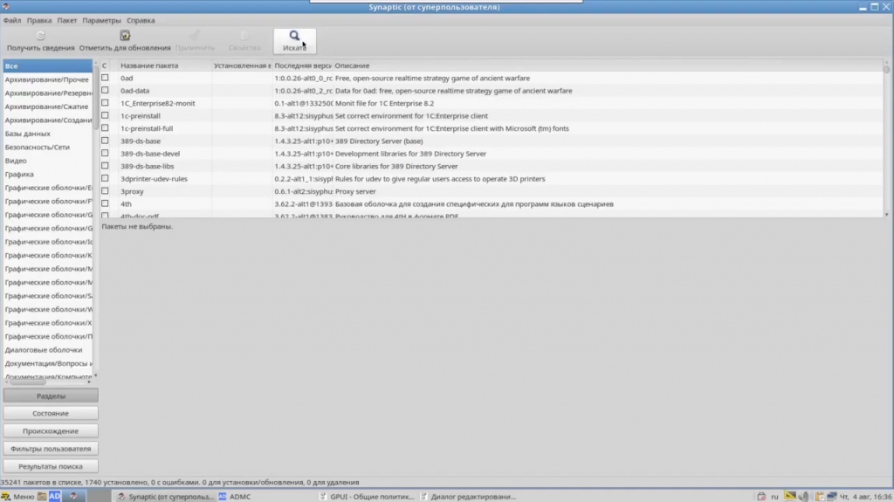
Task: Click the Происхождение filter button
Action: 51,430
